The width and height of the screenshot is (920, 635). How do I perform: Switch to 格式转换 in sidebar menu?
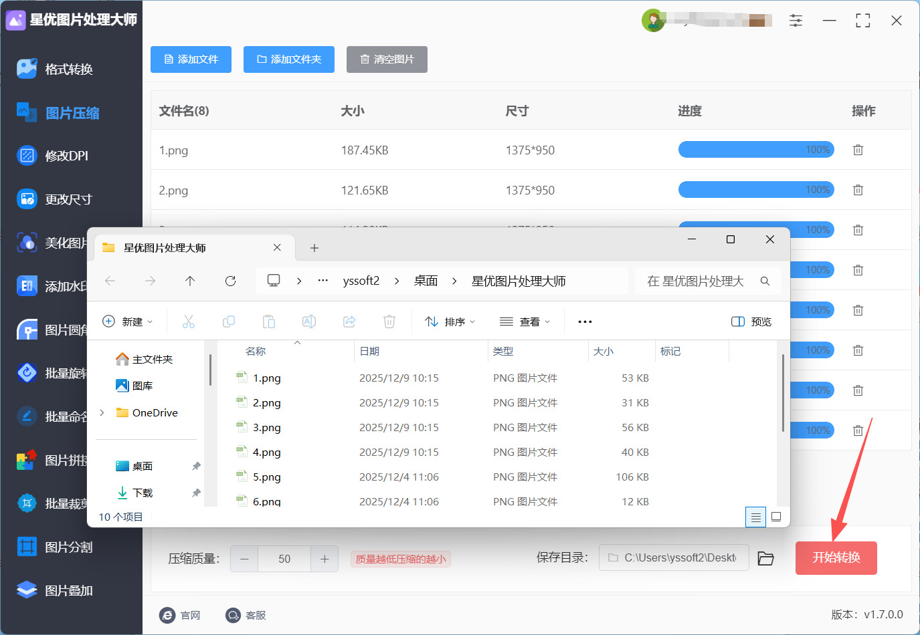[x=68, y=69]
